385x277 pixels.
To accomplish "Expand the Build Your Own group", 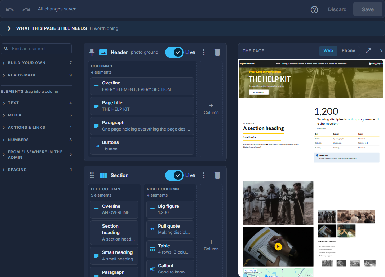I will click(36, 63).
